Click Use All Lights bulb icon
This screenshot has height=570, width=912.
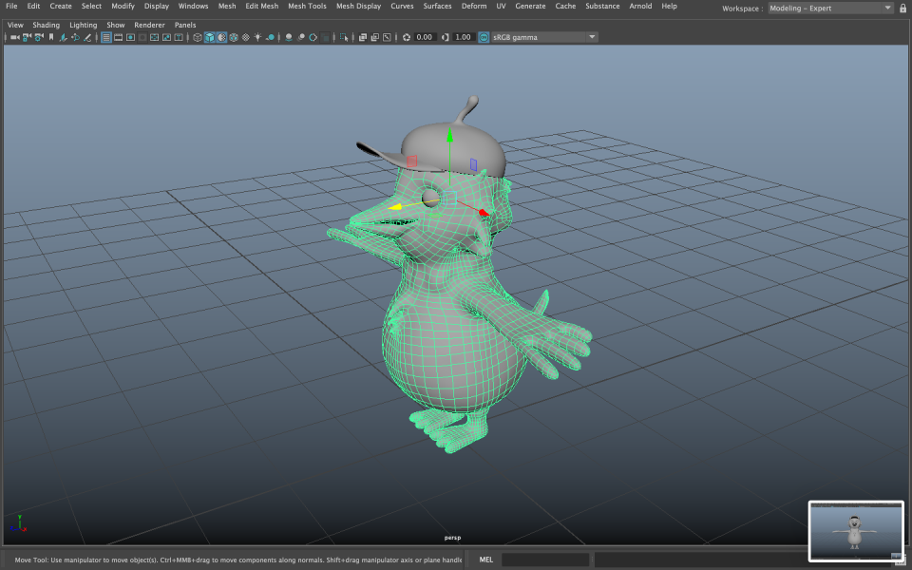(257, 37)
